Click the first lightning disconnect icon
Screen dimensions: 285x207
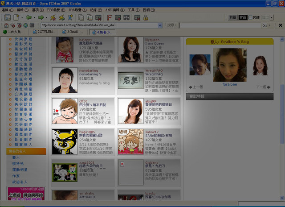53,18
